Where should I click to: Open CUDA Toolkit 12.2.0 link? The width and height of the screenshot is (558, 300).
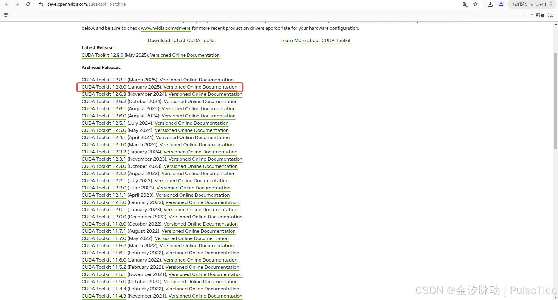[x=104, y=188]
